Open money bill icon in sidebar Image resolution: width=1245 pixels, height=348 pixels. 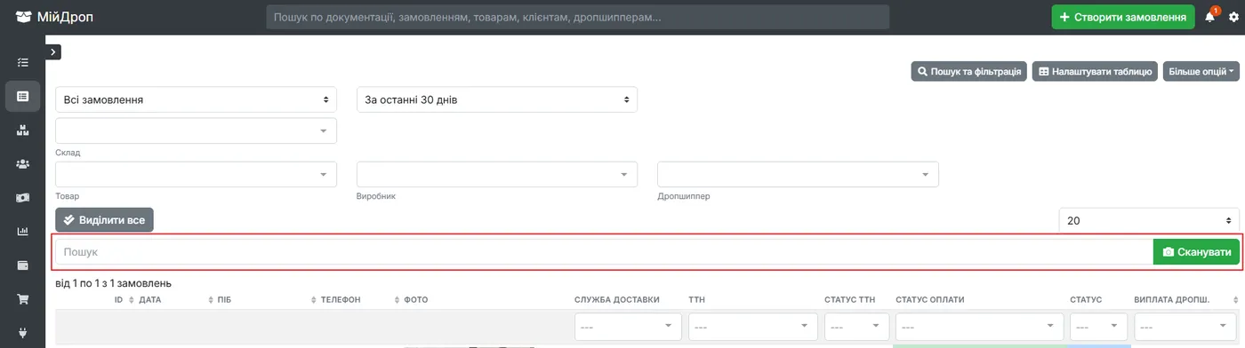pos(23,197)
